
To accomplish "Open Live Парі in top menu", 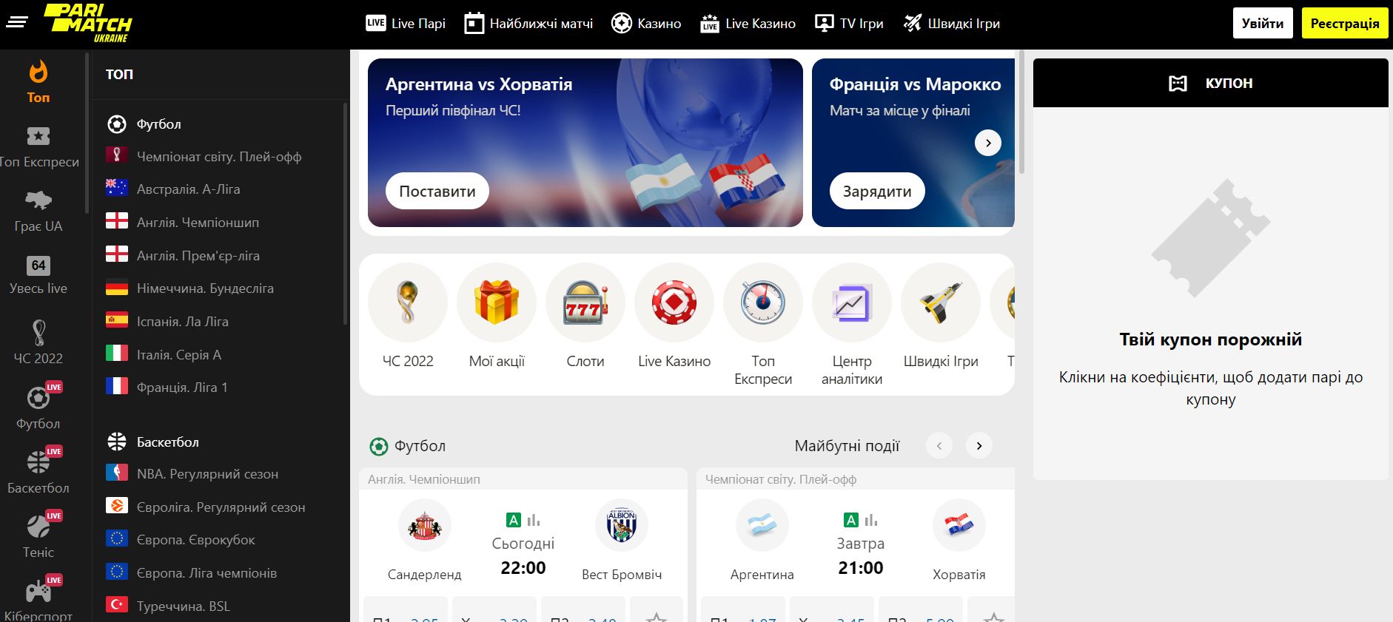I will click(406, 24).
